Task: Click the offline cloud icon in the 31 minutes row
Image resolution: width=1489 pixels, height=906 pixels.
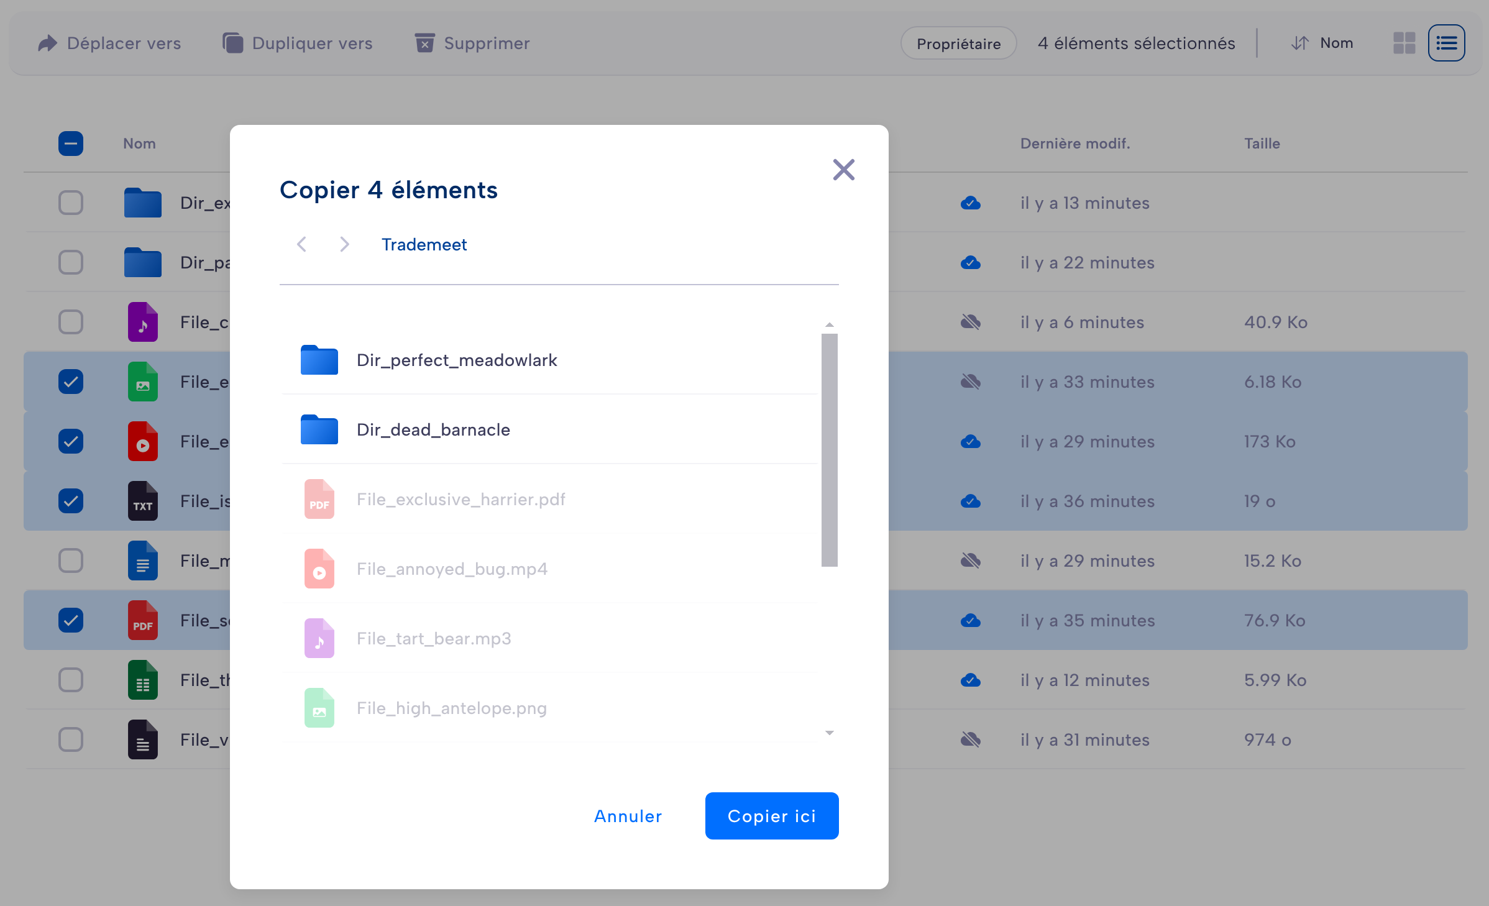Action: (970, 739)
